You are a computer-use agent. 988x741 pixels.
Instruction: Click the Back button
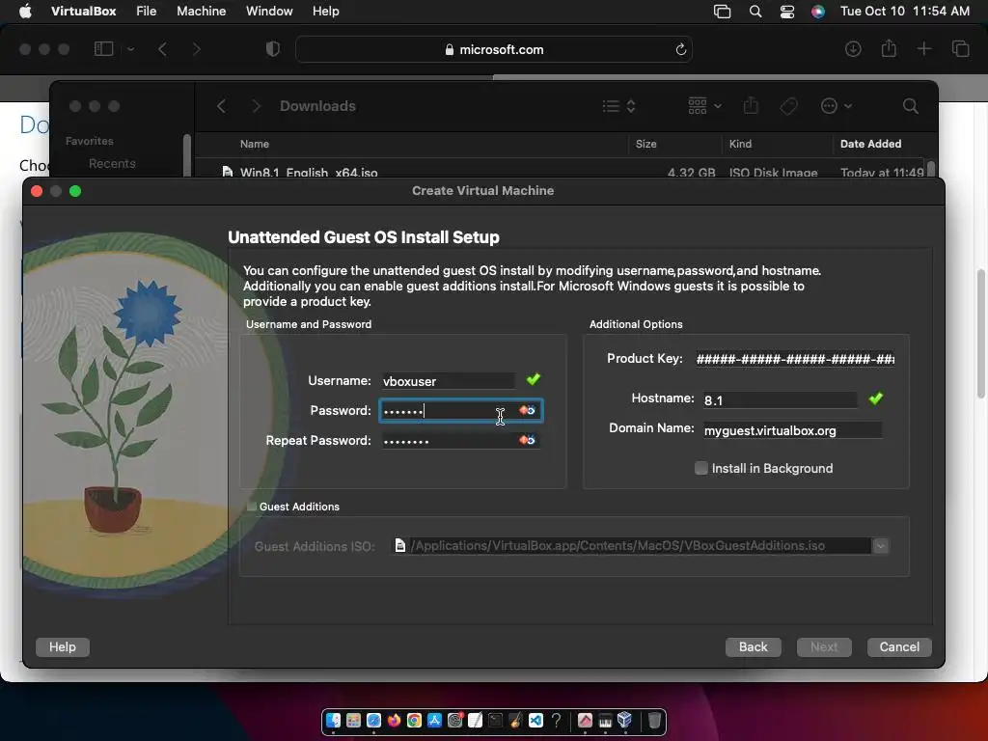pos(753,646)
